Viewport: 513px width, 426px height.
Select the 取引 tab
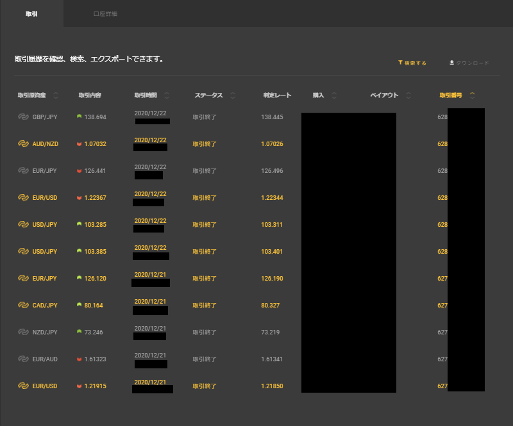click(x=31, y=13)
